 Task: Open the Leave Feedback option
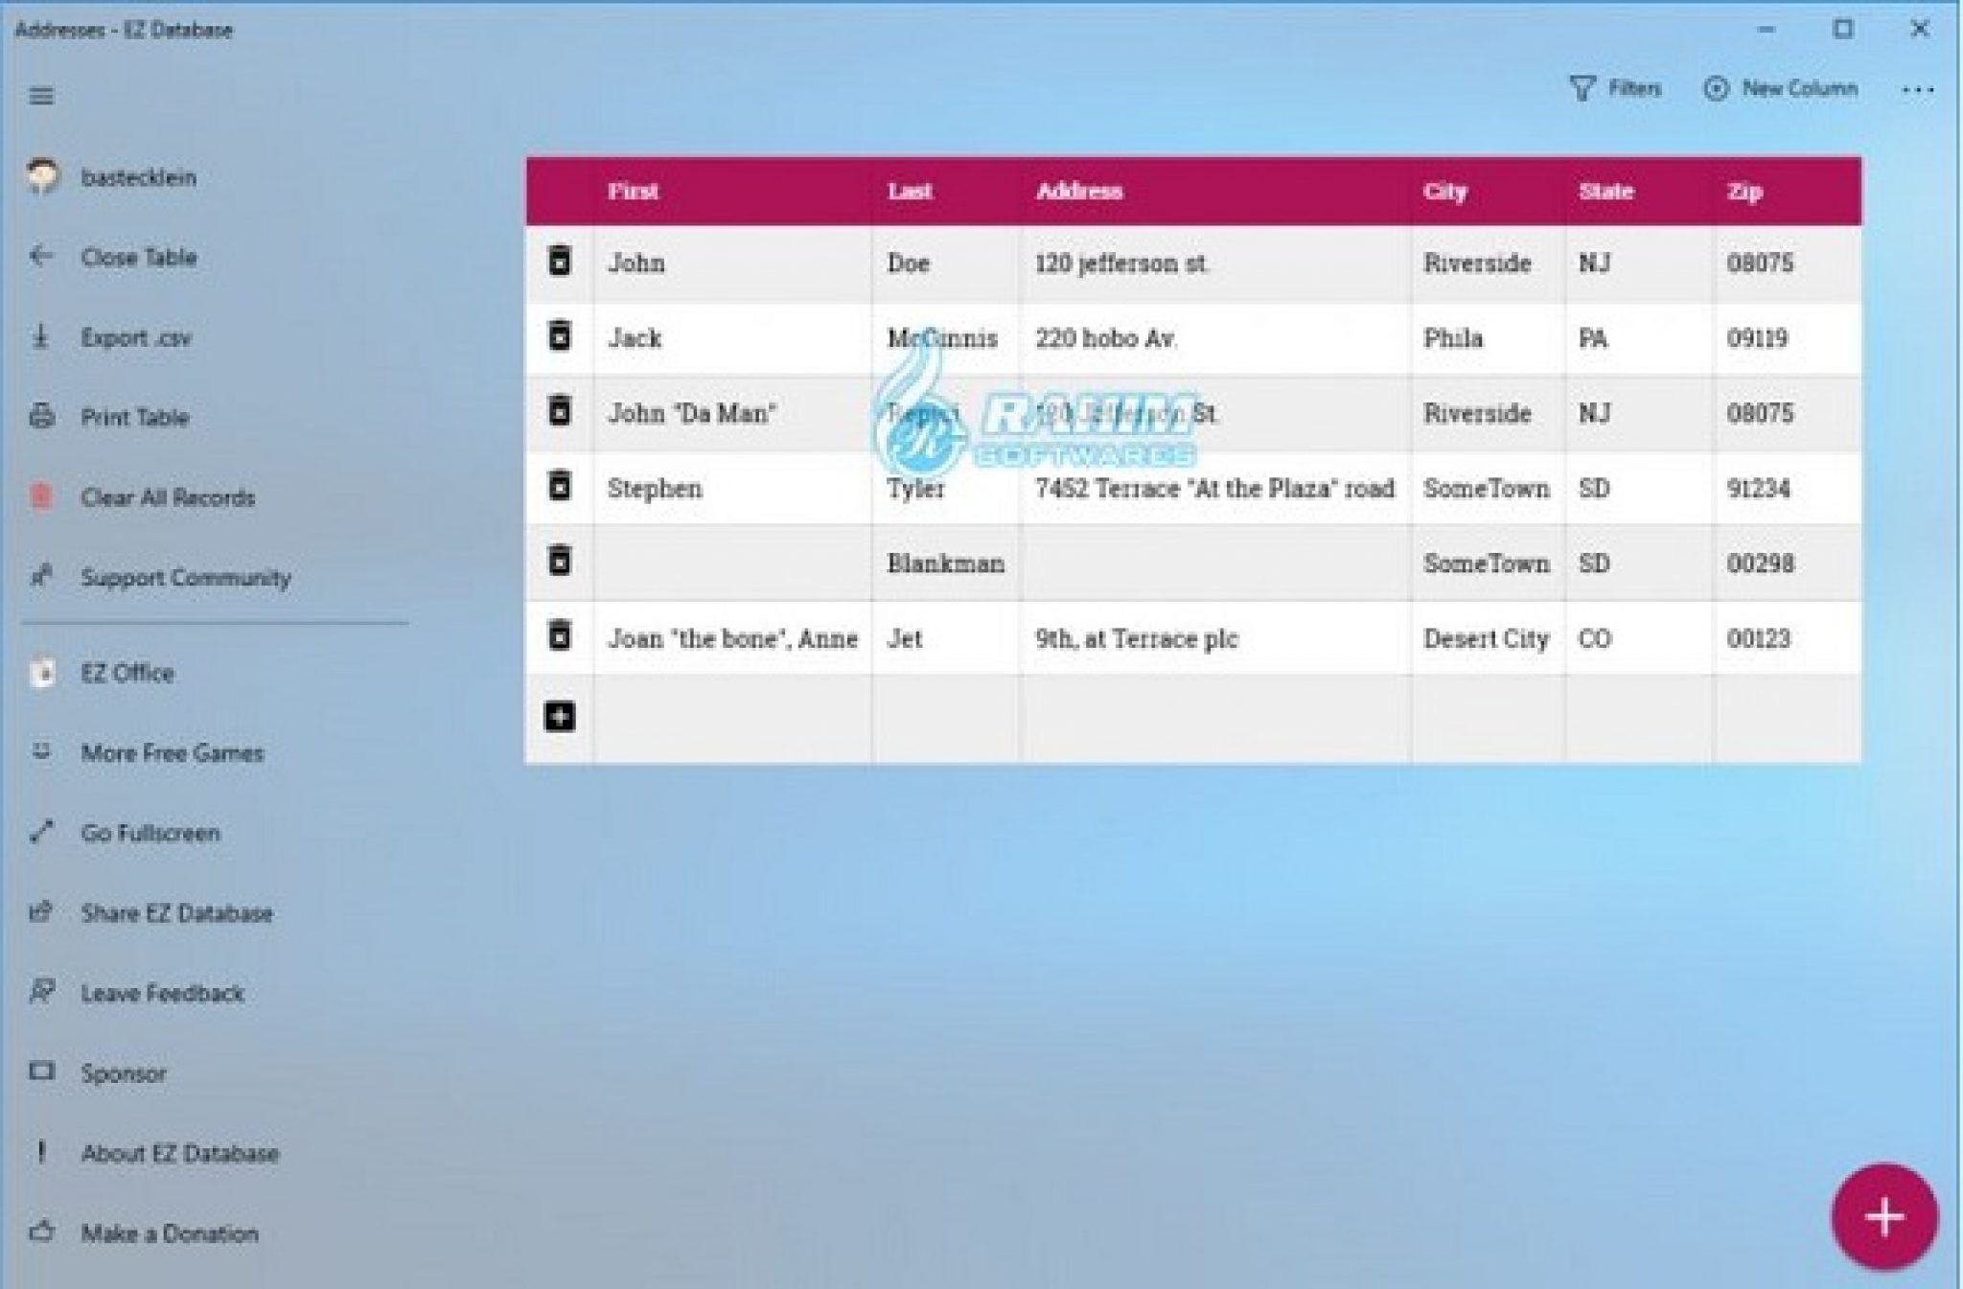click(x=162, y=993)
